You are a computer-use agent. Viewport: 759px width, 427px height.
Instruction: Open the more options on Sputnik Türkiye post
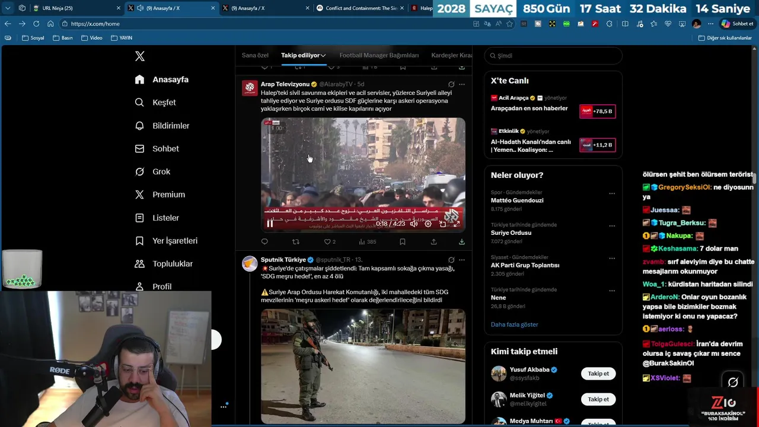click(x=461, y=260)
